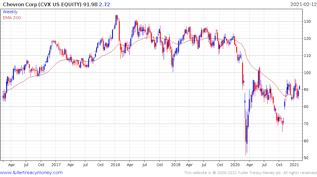317x177 pixels.
Task: Click the 2021-02-12 date label
Action: pos(303,4)
